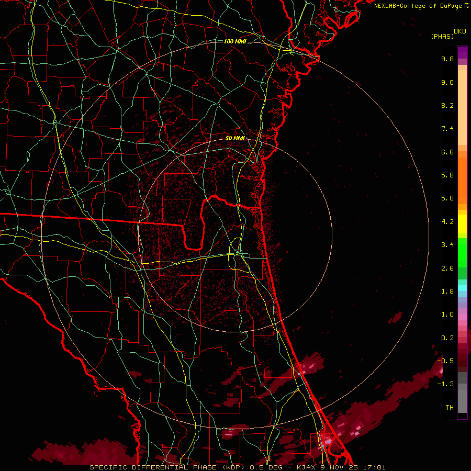Viewport: 471px width, 471px height.
Task: Click the 0.2 scale label
Action: coord(447,338)
